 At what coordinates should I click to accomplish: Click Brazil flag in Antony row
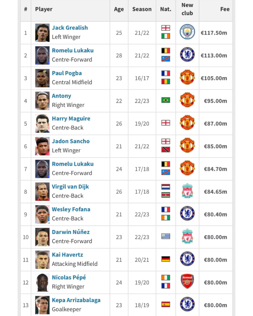point(166,100)
